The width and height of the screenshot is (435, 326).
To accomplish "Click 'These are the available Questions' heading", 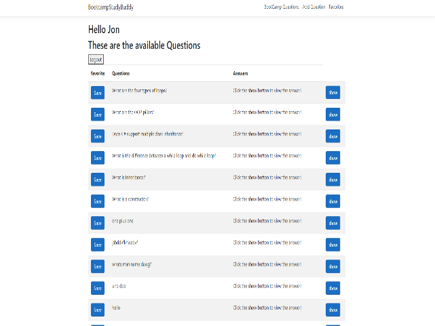I will pyautogui.click(x=145, y=45).
